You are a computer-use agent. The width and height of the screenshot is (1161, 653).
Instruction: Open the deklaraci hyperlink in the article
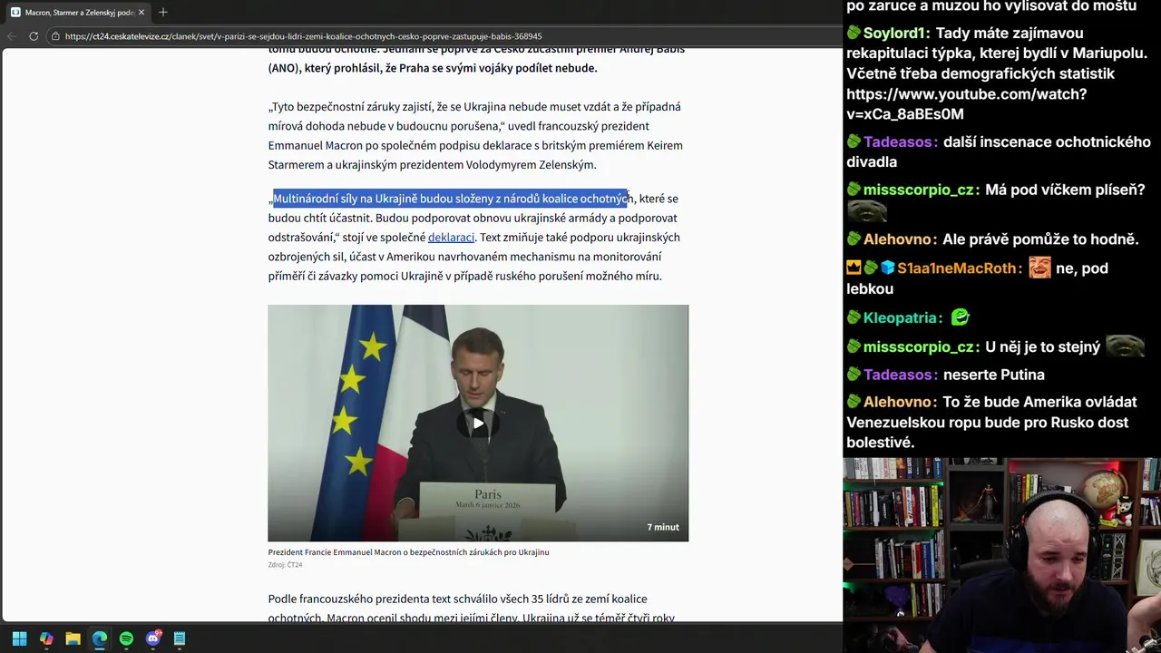(451, 238)
